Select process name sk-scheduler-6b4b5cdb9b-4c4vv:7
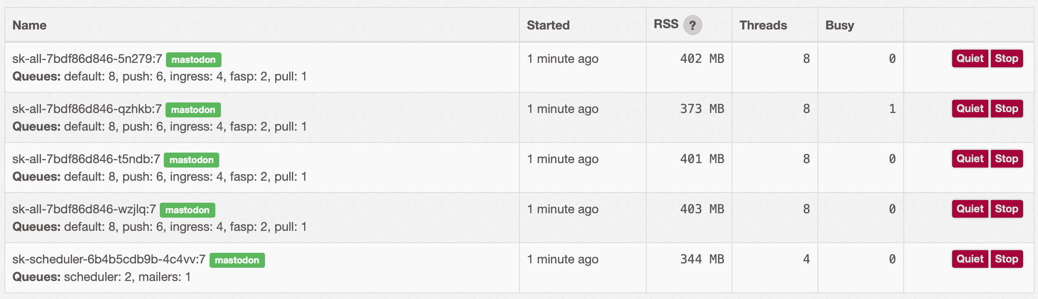The width and height of the screenshot is (1038, 299). (109, 259)
